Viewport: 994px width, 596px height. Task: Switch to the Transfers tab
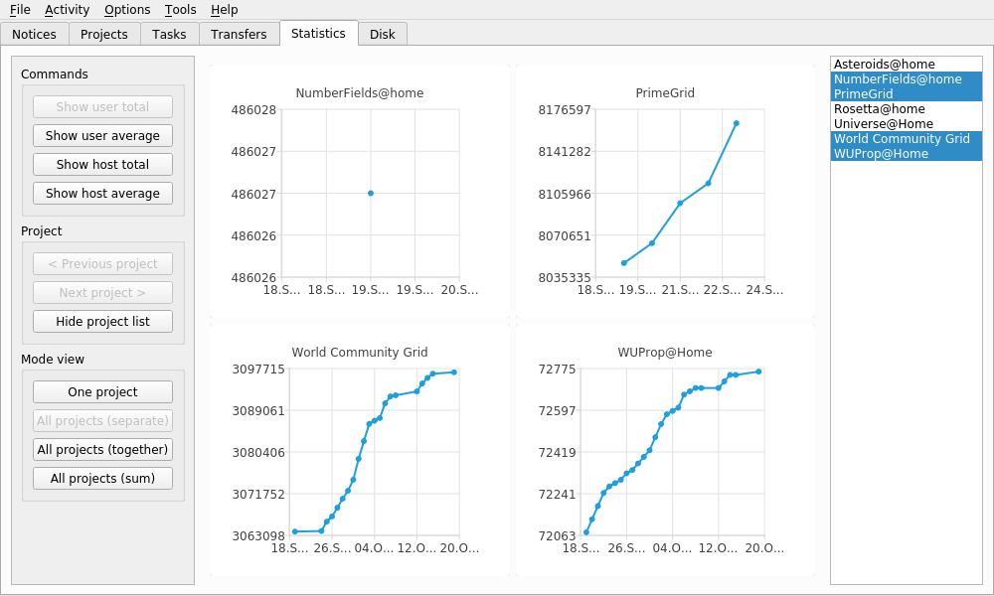239,34
